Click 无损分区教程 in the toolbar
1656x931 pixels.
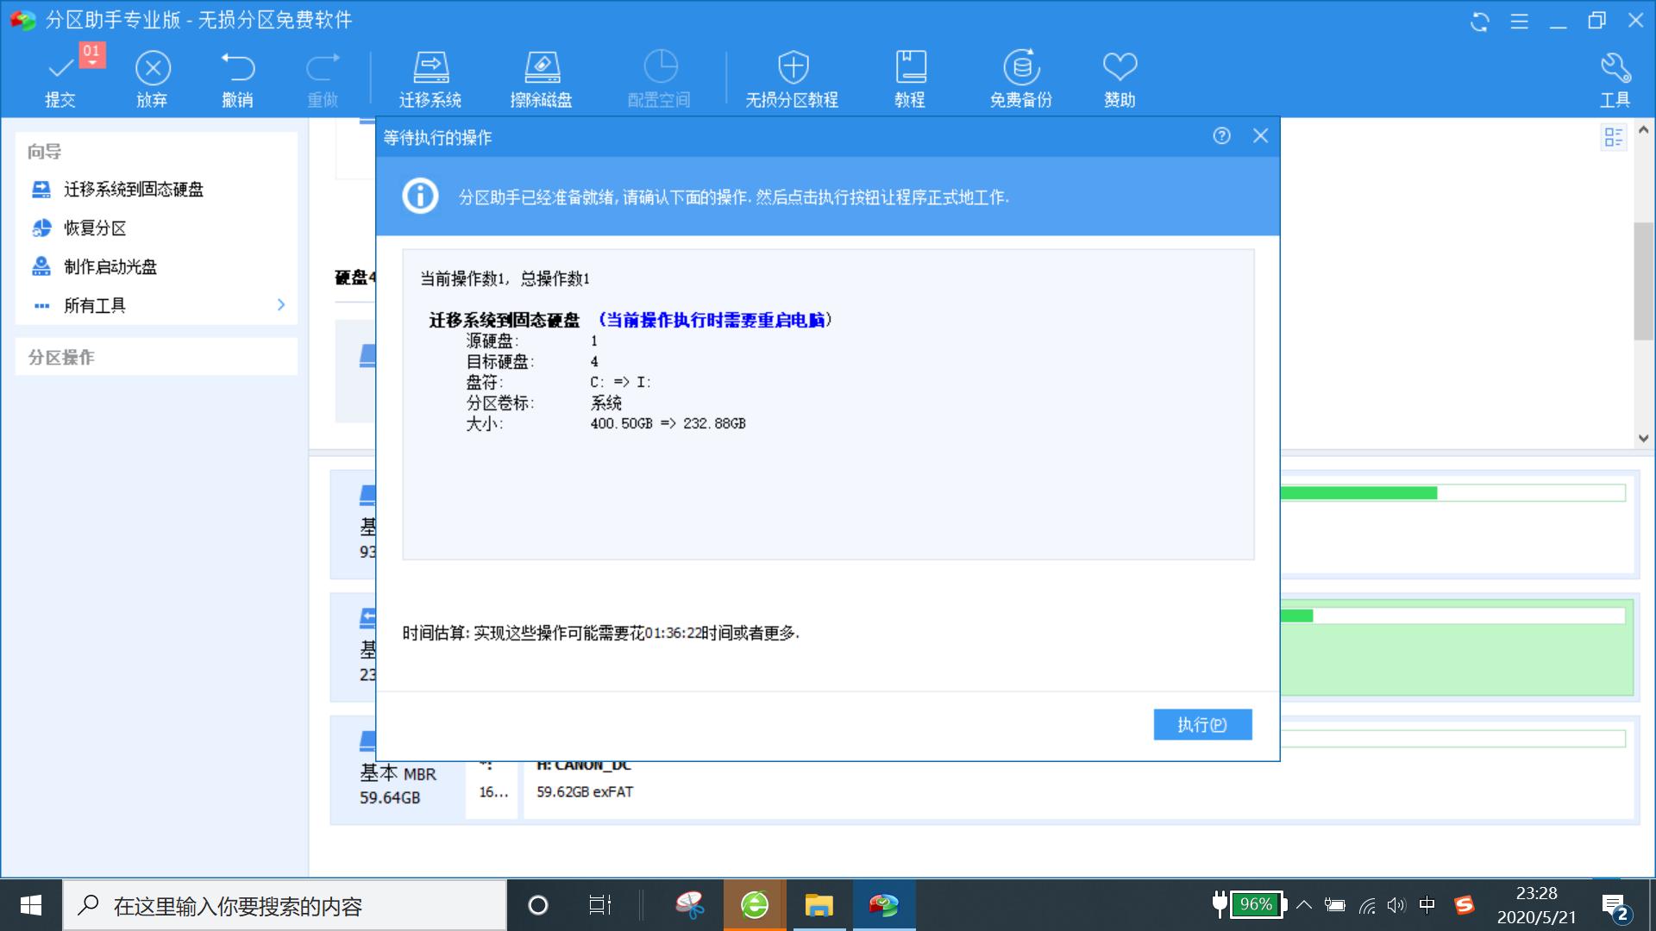click(x=792, y=76)
